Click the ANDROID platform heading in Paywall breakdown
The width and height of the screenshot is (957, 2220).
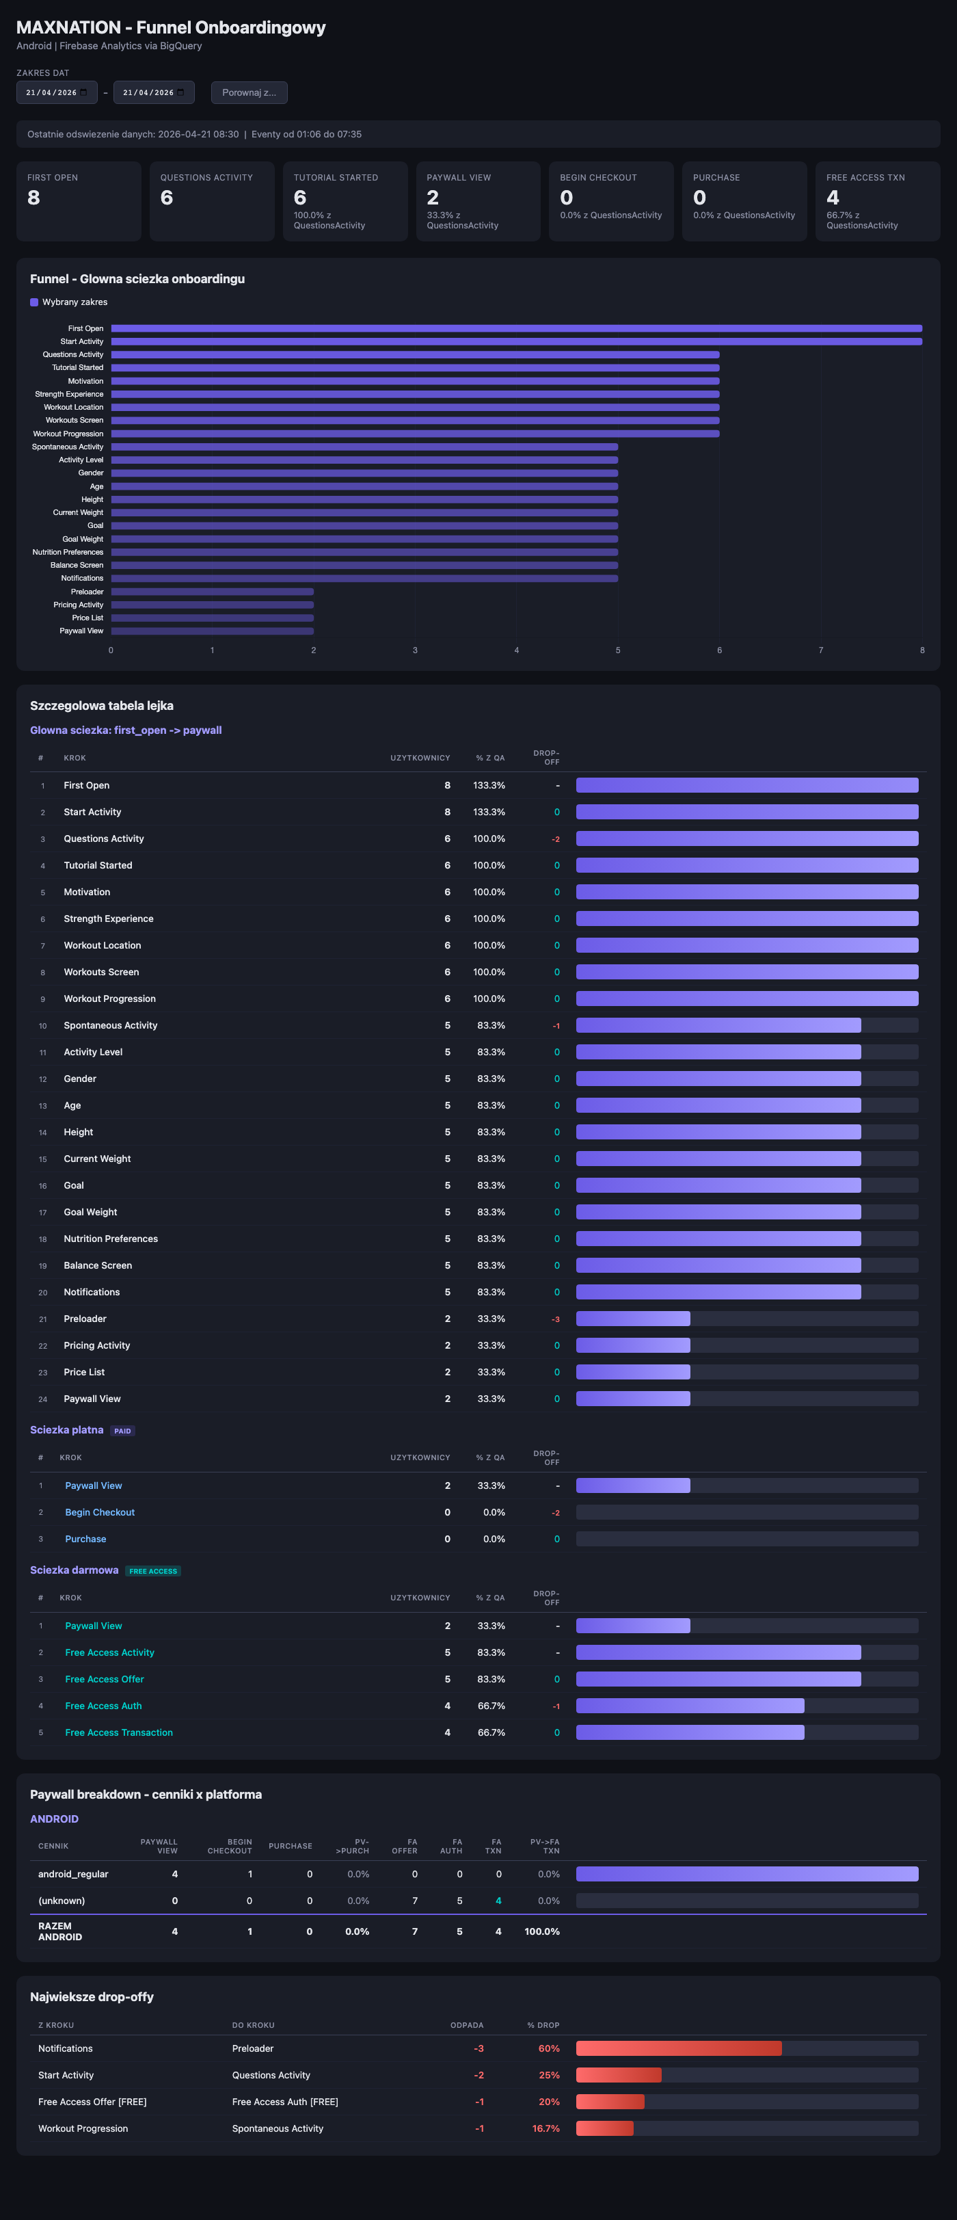click(x=54, y=1819)
